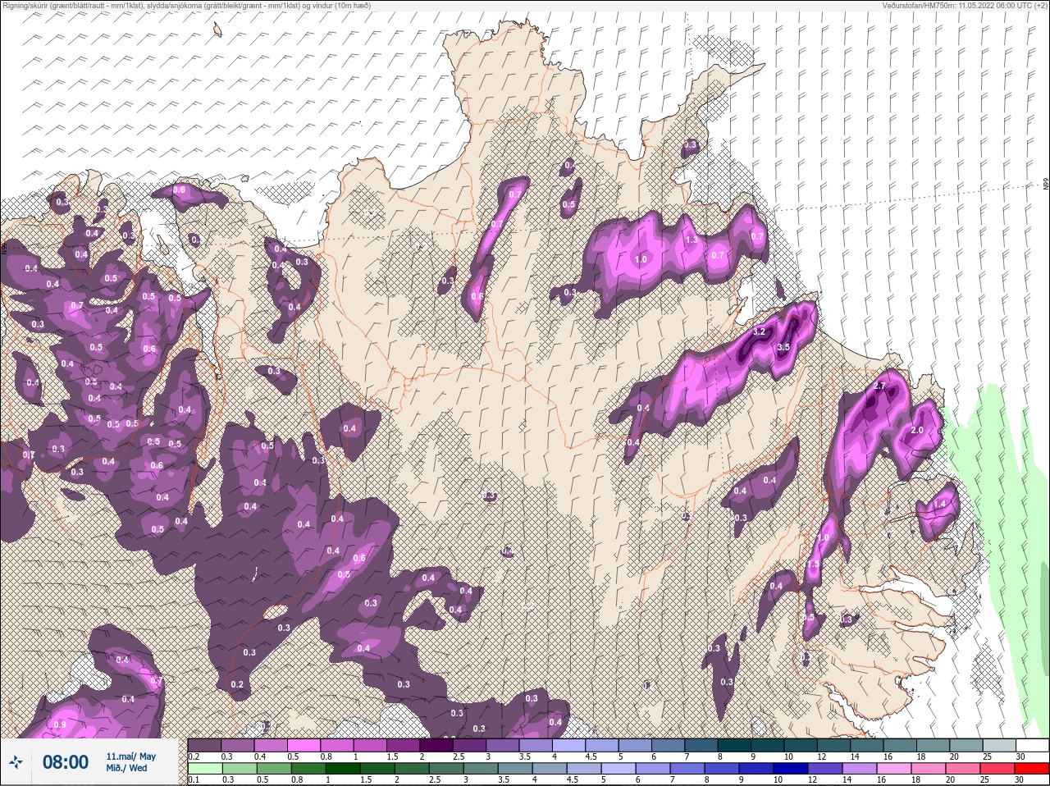Click the 3.2 precipitation value on the map
Screen dimensions: 1050x786
coord(759,332)
